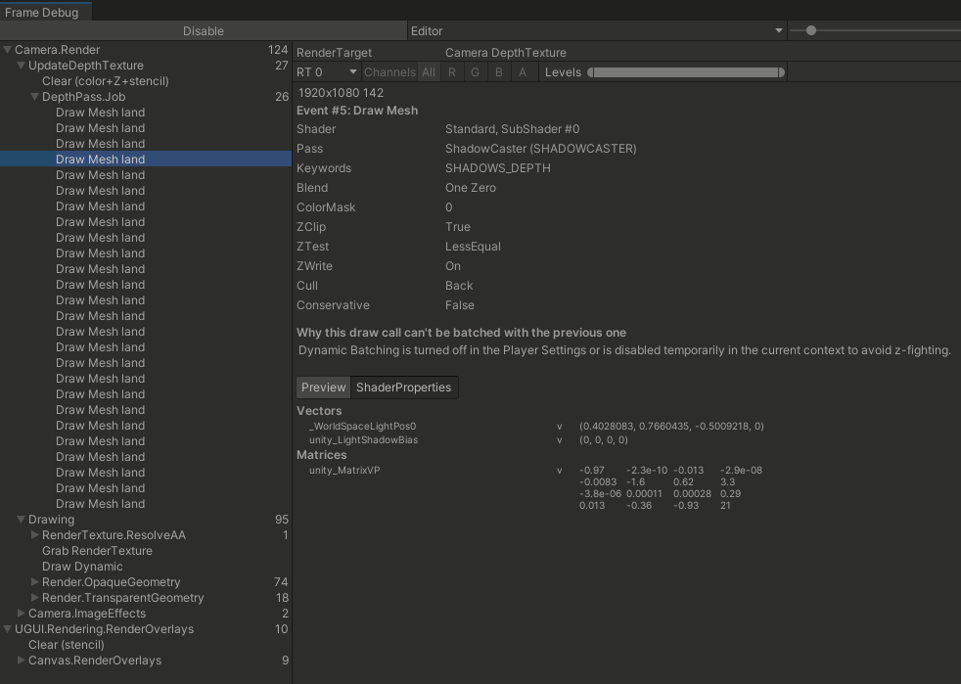Click the frame event slider handle
Screen dimensions: 961x684
pyautogui.click(x=810, y=31)
